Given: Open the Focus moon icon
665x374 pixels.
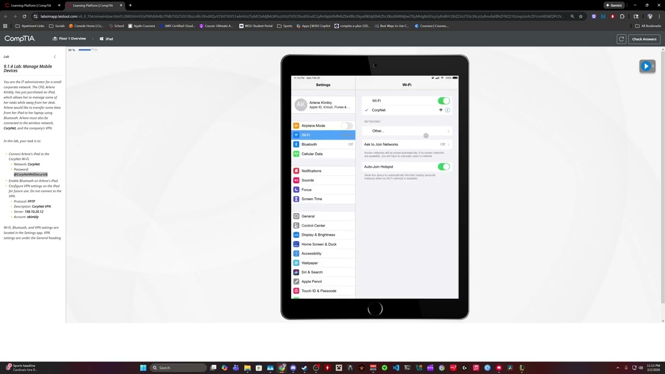Looking at the screenshot, I should [296, 190].
